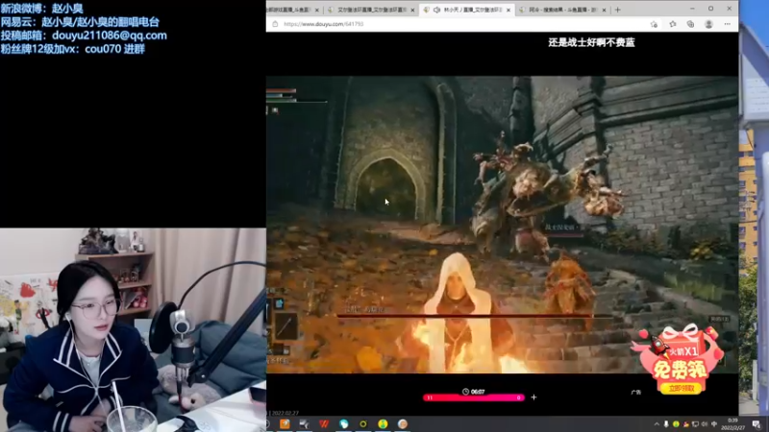Click the douyu.com address bar
This screenshot has width=769, height=432.
[x=461, y=24]
